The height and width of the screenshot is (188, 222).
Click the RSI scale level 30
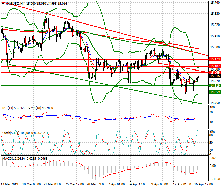click(x=211, y=122)
